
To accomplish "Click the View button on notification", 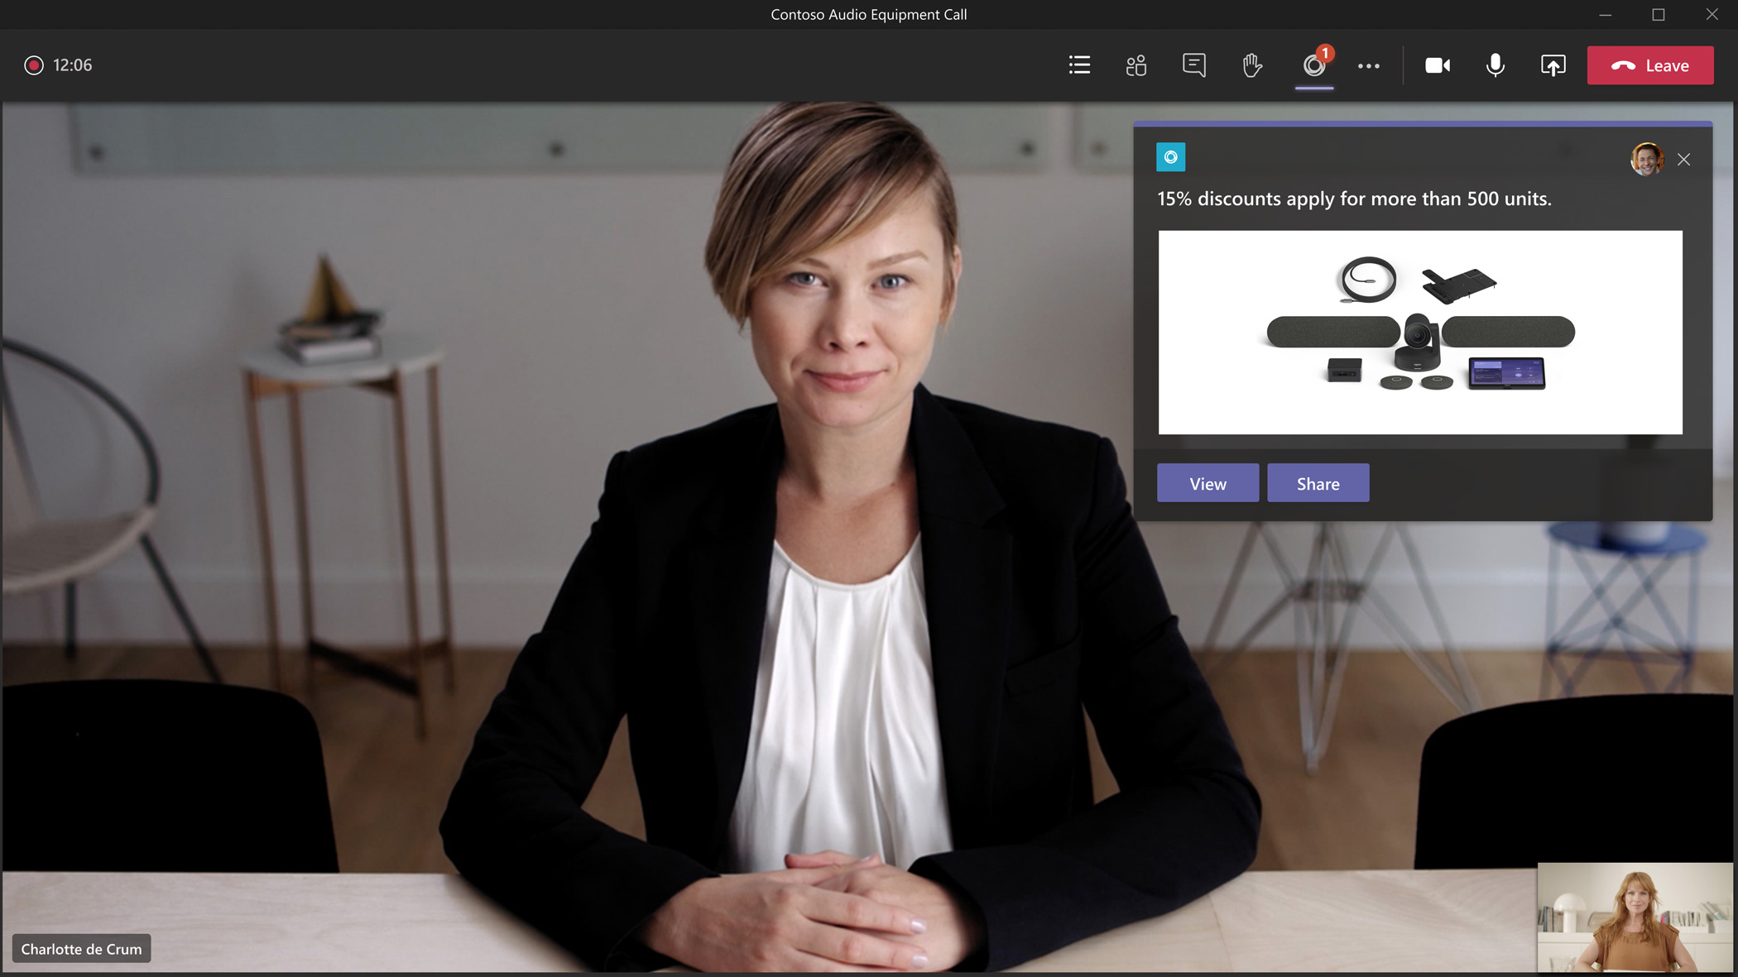I will point(1207,483).
